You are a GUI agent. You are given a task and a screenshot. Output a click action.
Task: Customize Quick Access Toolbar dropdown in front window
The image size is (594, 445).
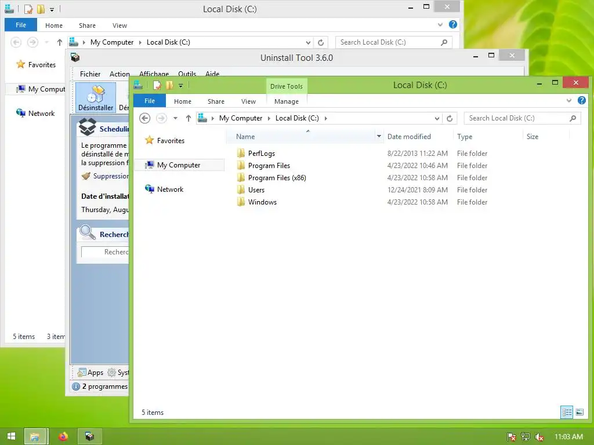point(181,86)
